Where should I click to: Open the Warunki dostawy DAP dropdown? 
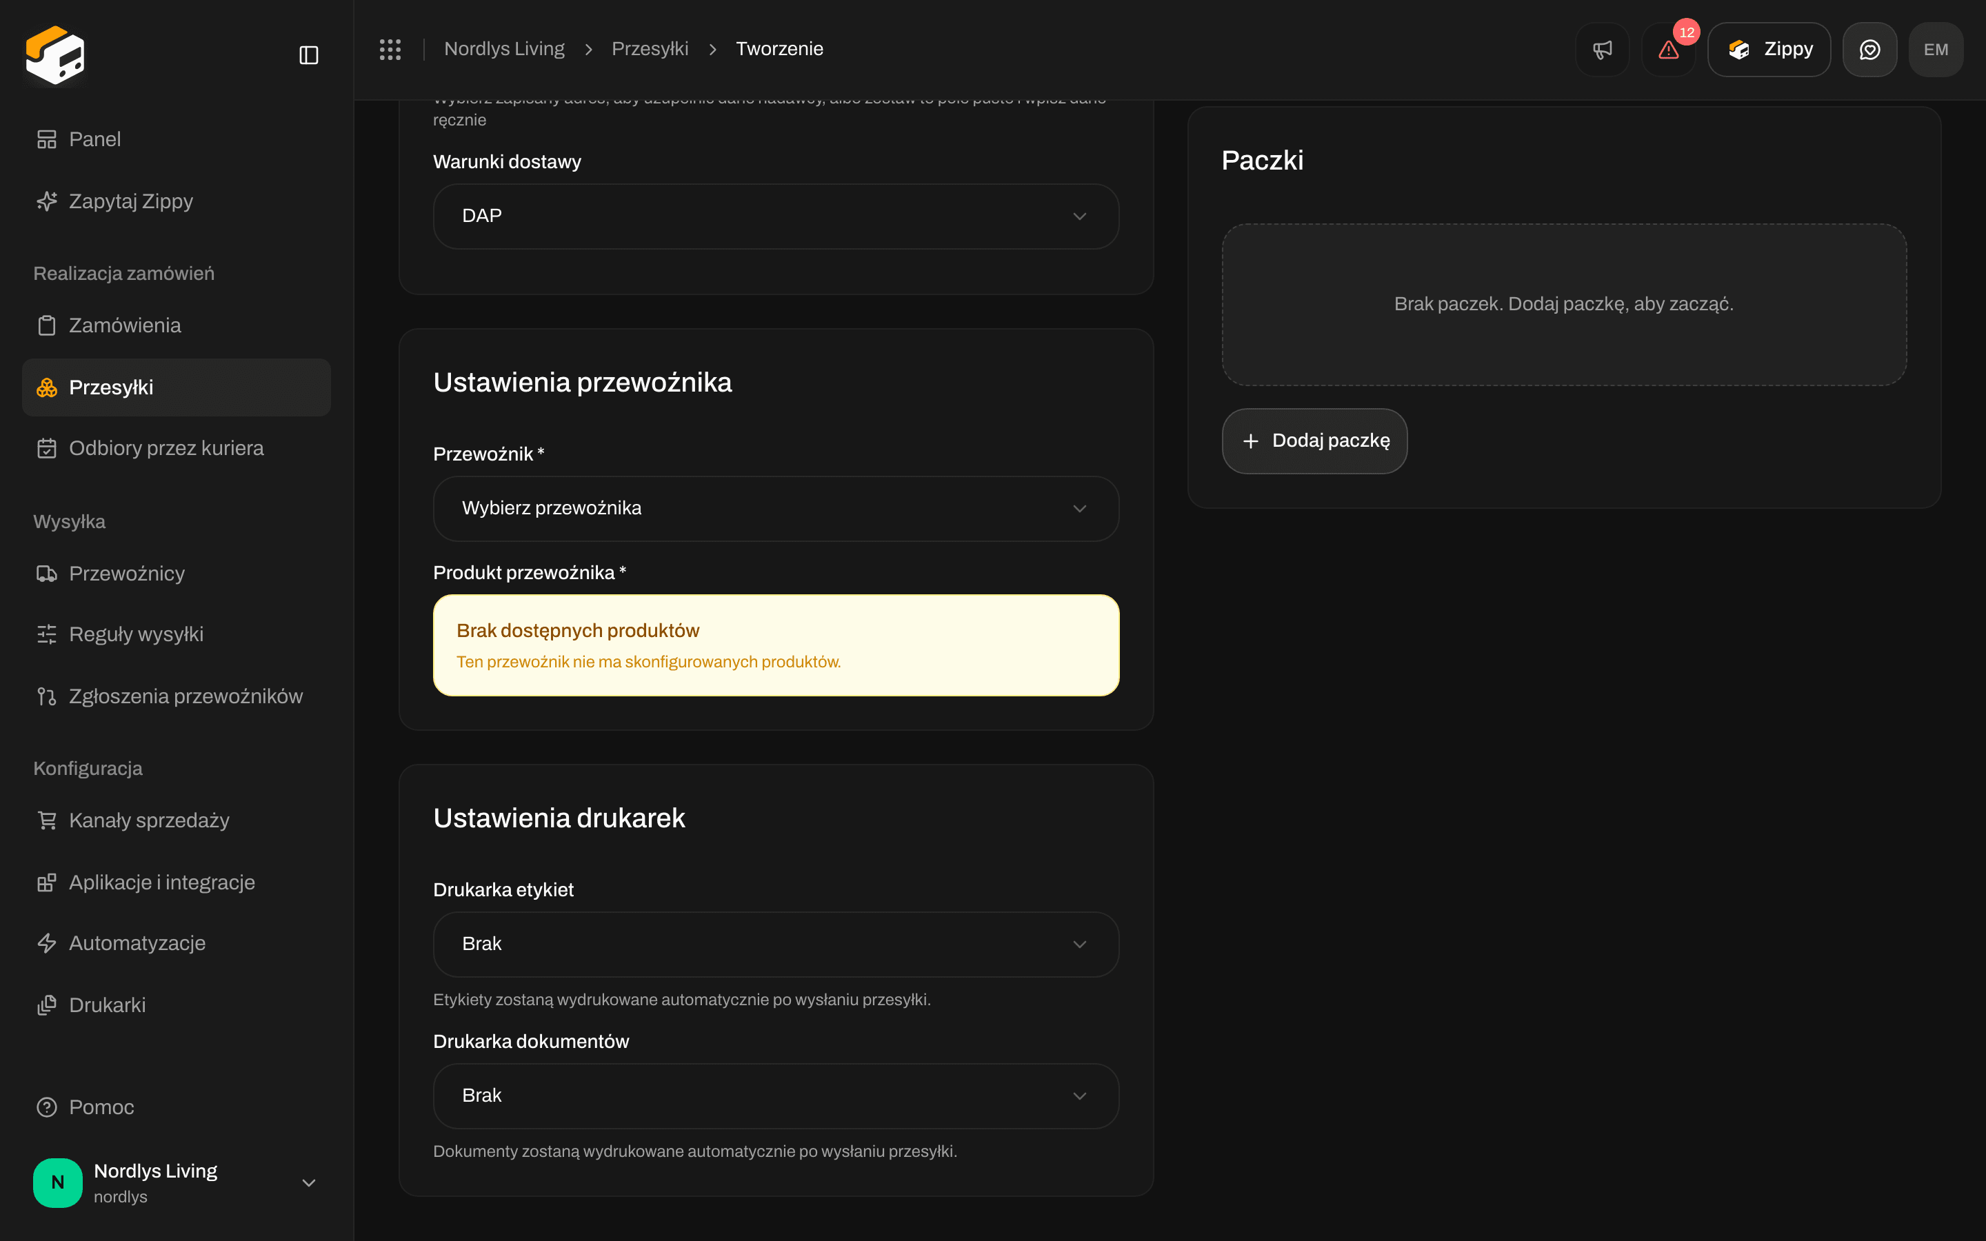tap(776, 216)
